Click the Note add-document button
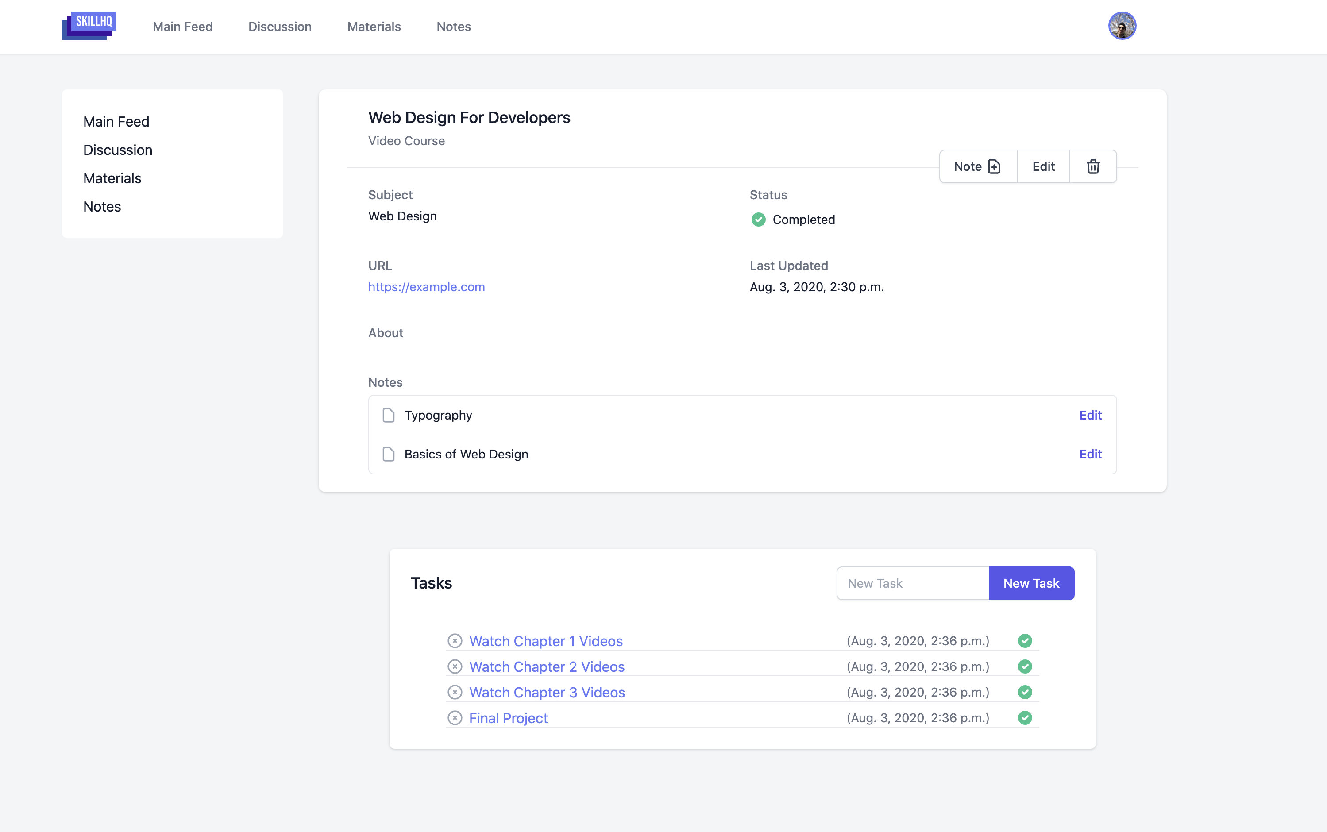1327x832 pixels. pyautogui.click(x=977, y=166)
